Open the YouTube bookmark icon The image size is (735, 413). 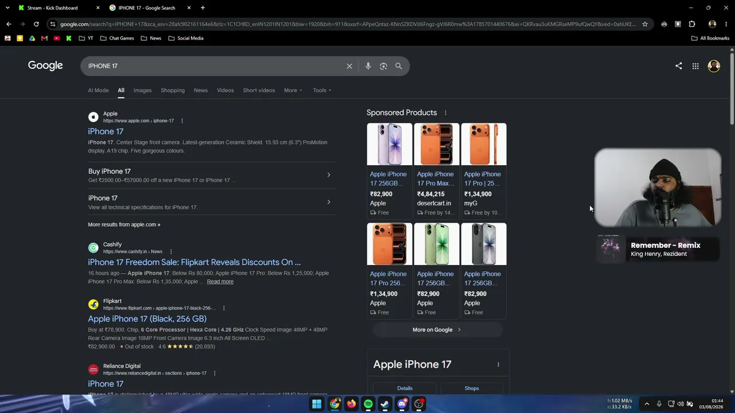tap(56, 38)
